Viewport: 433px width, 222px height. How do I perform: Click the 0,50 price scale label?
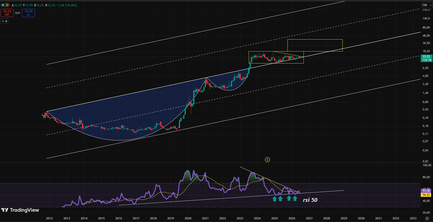[x=426, y=109]
